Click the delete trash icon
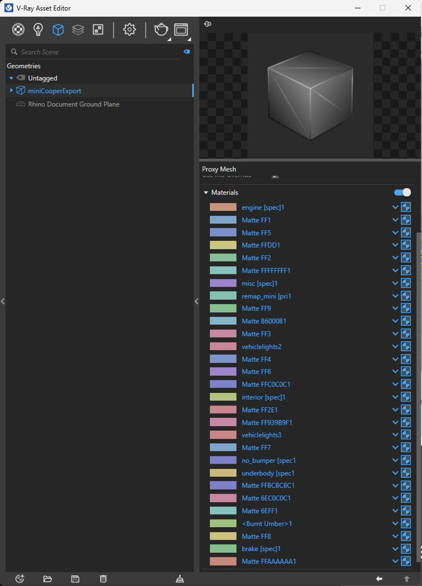This screenshot has height=586, width=422. tap(103, 579)
